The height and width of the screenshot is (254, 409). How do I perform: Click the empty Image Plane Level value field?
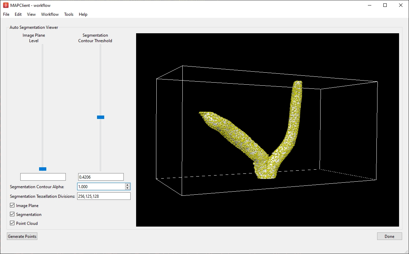(43, 177)
